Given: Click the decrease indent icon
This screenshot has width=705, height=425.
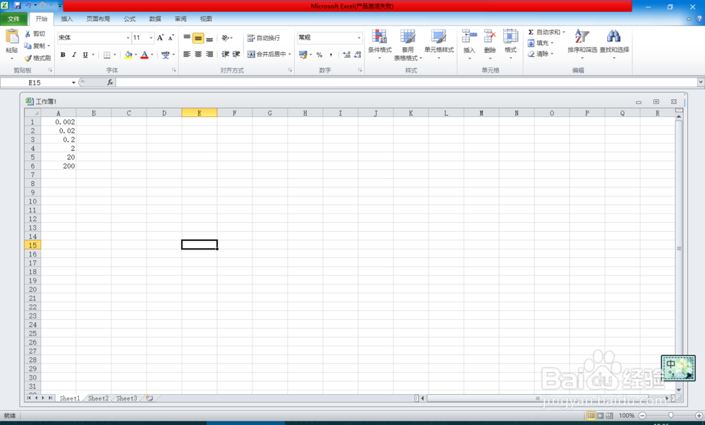Looking at the screenshot, I should 226,54.
